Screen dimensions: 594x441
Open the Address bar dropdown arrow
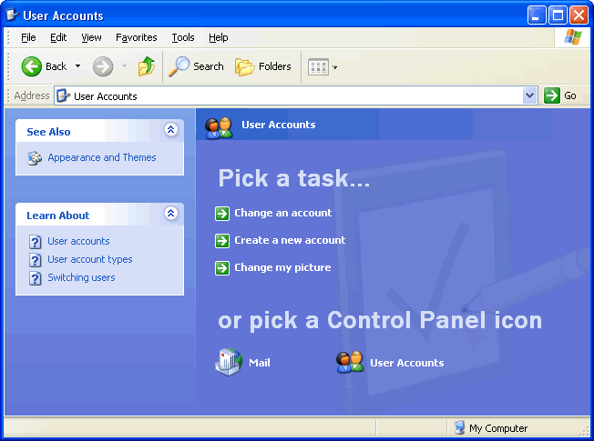coord(530,95)
